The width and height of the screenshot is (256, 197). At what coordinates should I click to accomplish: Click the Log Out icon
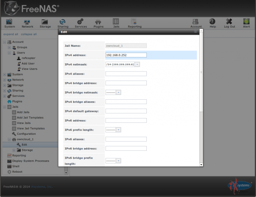coord(229,23)
